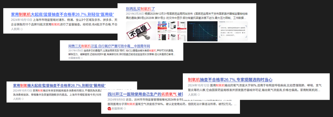Click the date 2024年10月12日
The image size is (333, 117).
[198, 85]
